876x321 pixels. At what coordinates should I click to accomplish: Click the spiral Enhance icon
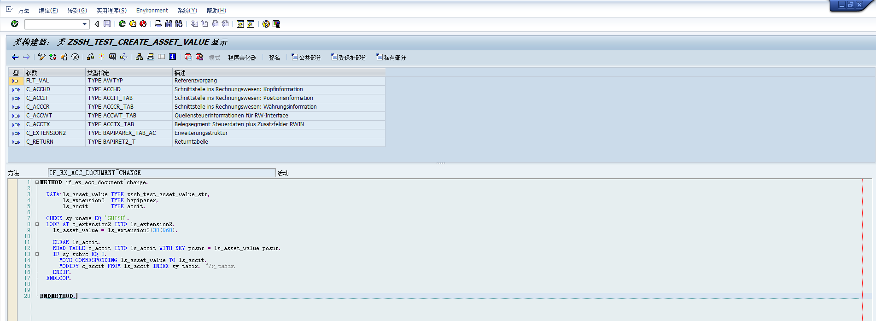(75, 57)
